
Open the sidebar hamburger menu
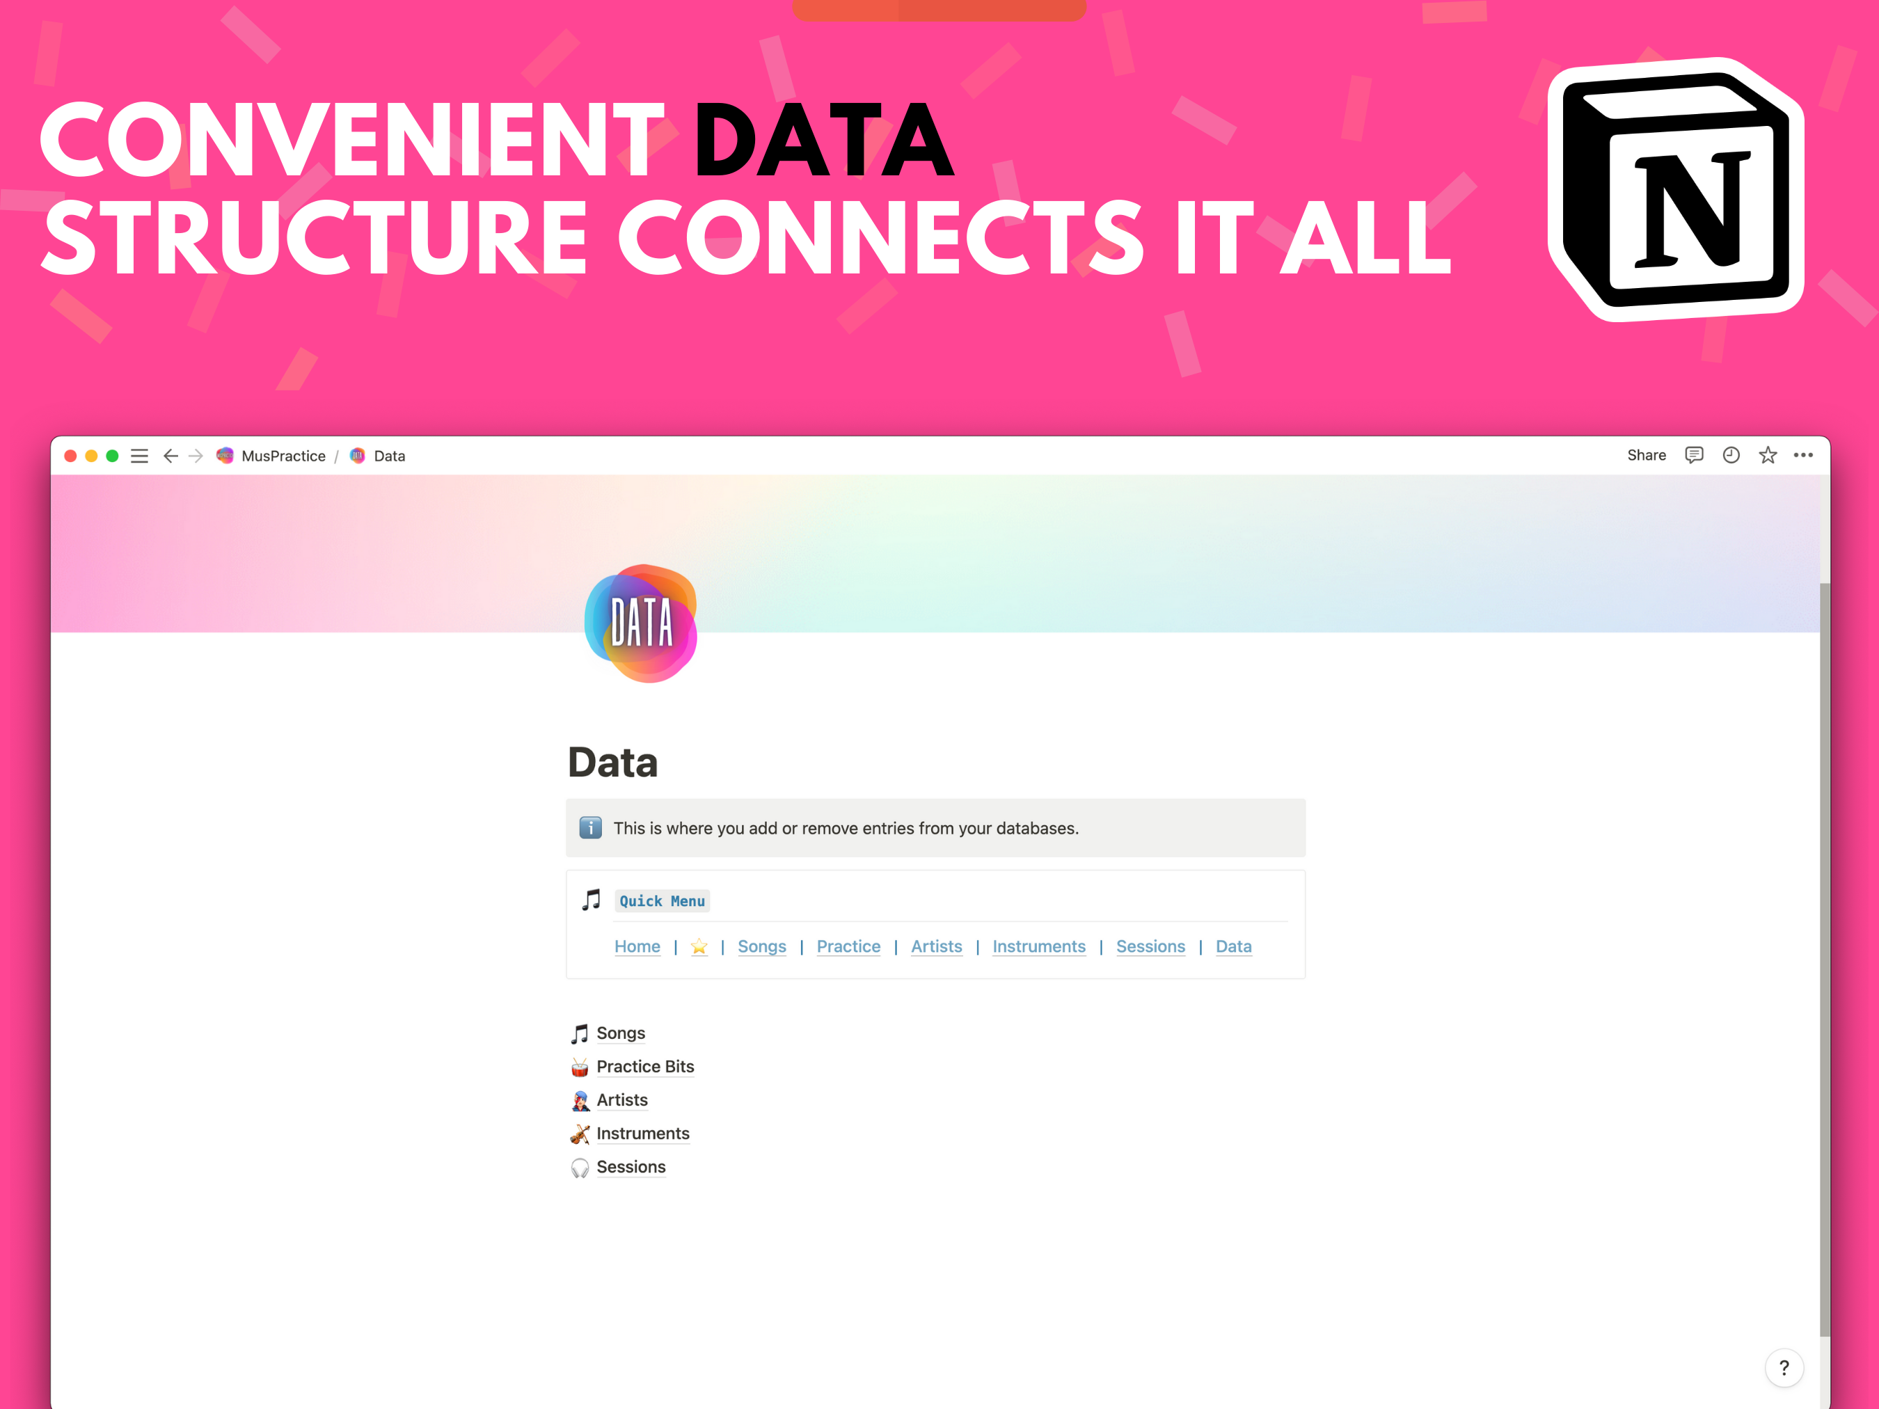click(139, 456)
